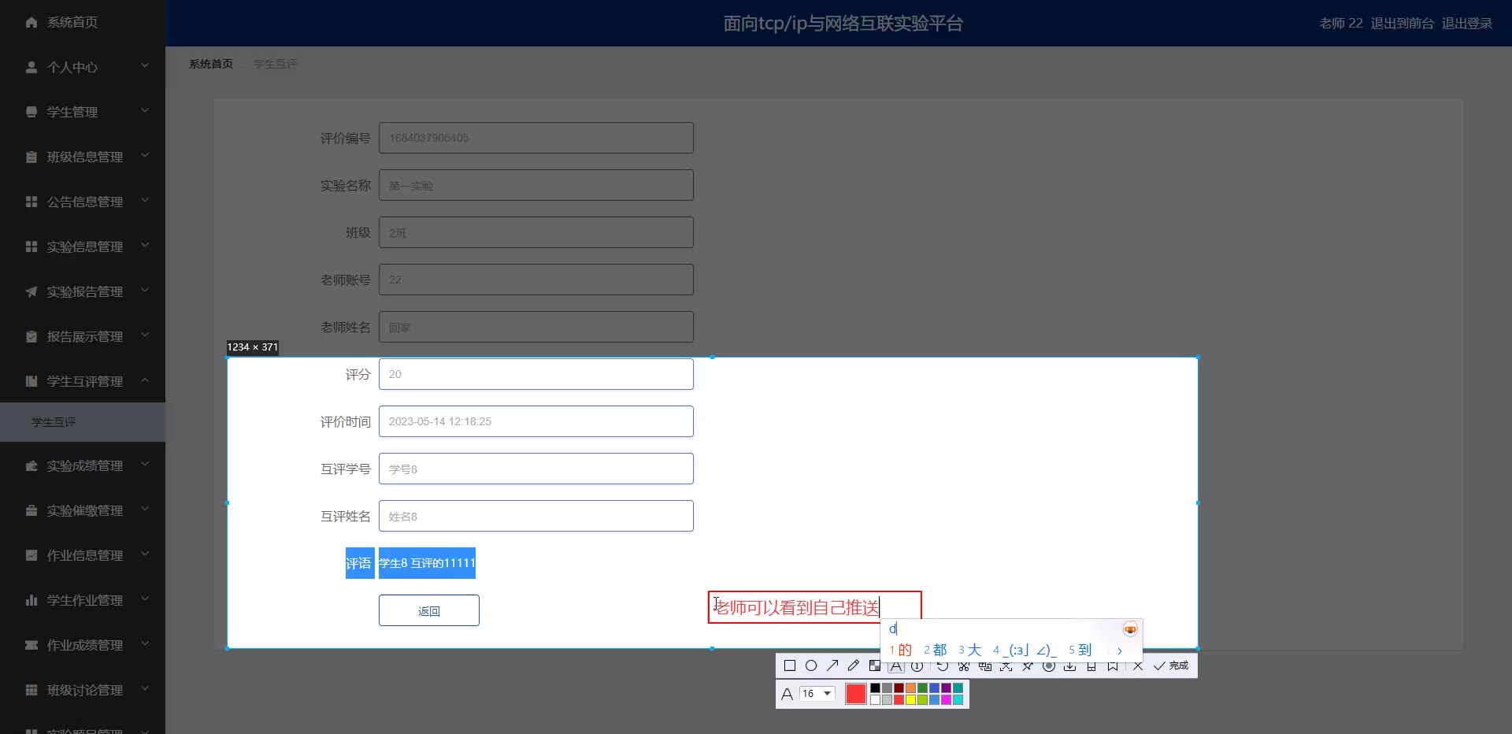Expand the 学生管理 sidebar menu
1512x734 pixels.
(x=83, y=112)
